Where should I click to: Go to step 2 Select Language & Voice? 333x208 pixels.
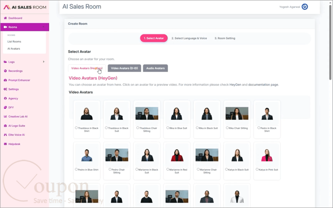189,38
